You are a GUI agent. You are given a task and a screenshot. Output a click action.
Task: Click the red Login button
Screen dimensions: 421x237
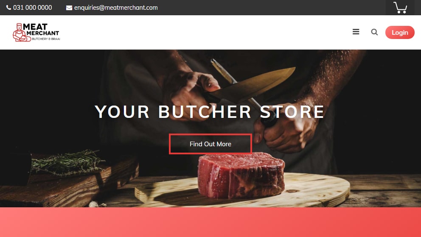(x=400, y=33)
